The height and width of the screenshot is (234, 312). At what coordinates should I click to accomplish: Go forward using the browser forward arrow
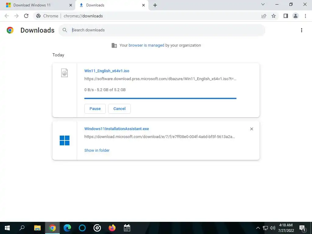tap(16, 16)
